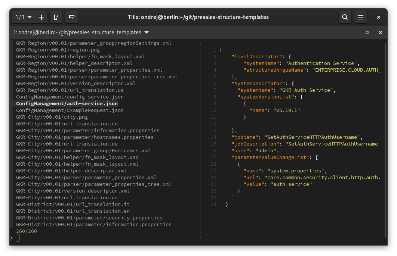Viewport: 397px width, 256px height.
Task: Select GKR-City url_translation.de row
Action: tap(67, 144)
